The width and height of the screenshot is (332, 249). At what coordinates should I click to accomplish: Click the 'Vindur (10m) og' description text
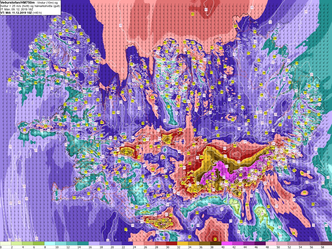[48, 2]
